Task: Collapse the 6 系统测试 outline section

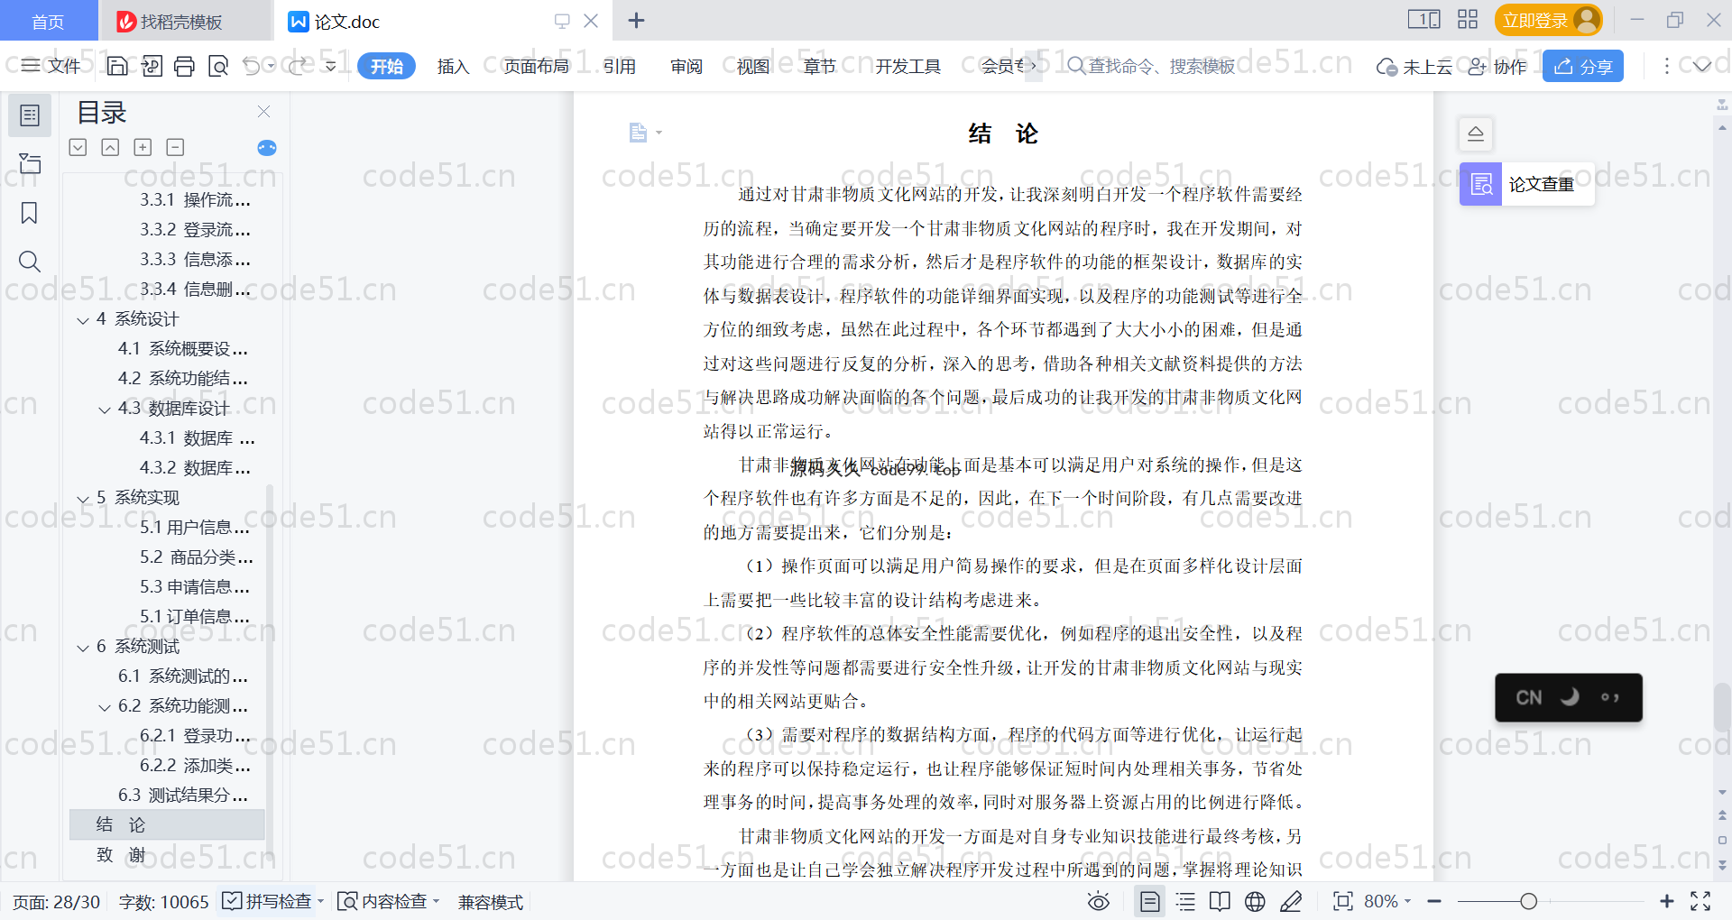Action: (83, 648)
